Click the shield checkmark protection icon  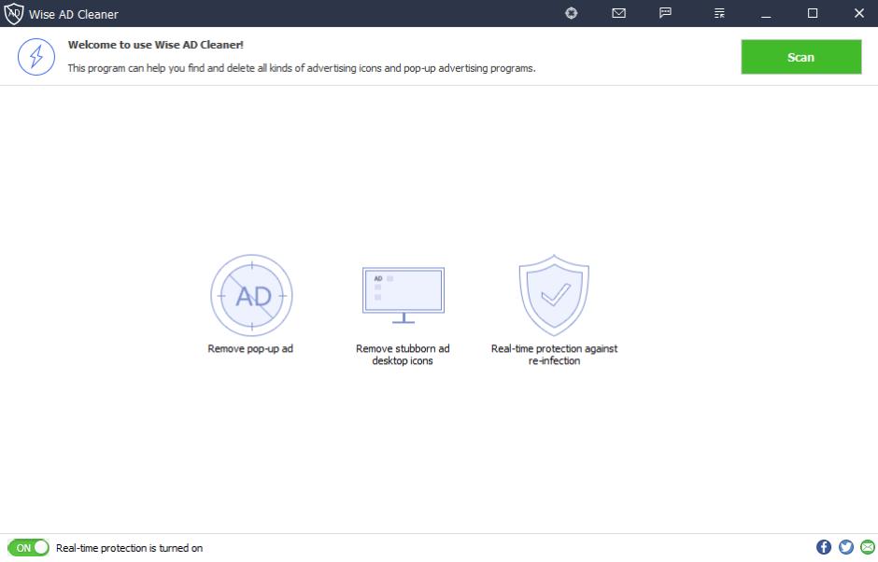pos(554,295)
